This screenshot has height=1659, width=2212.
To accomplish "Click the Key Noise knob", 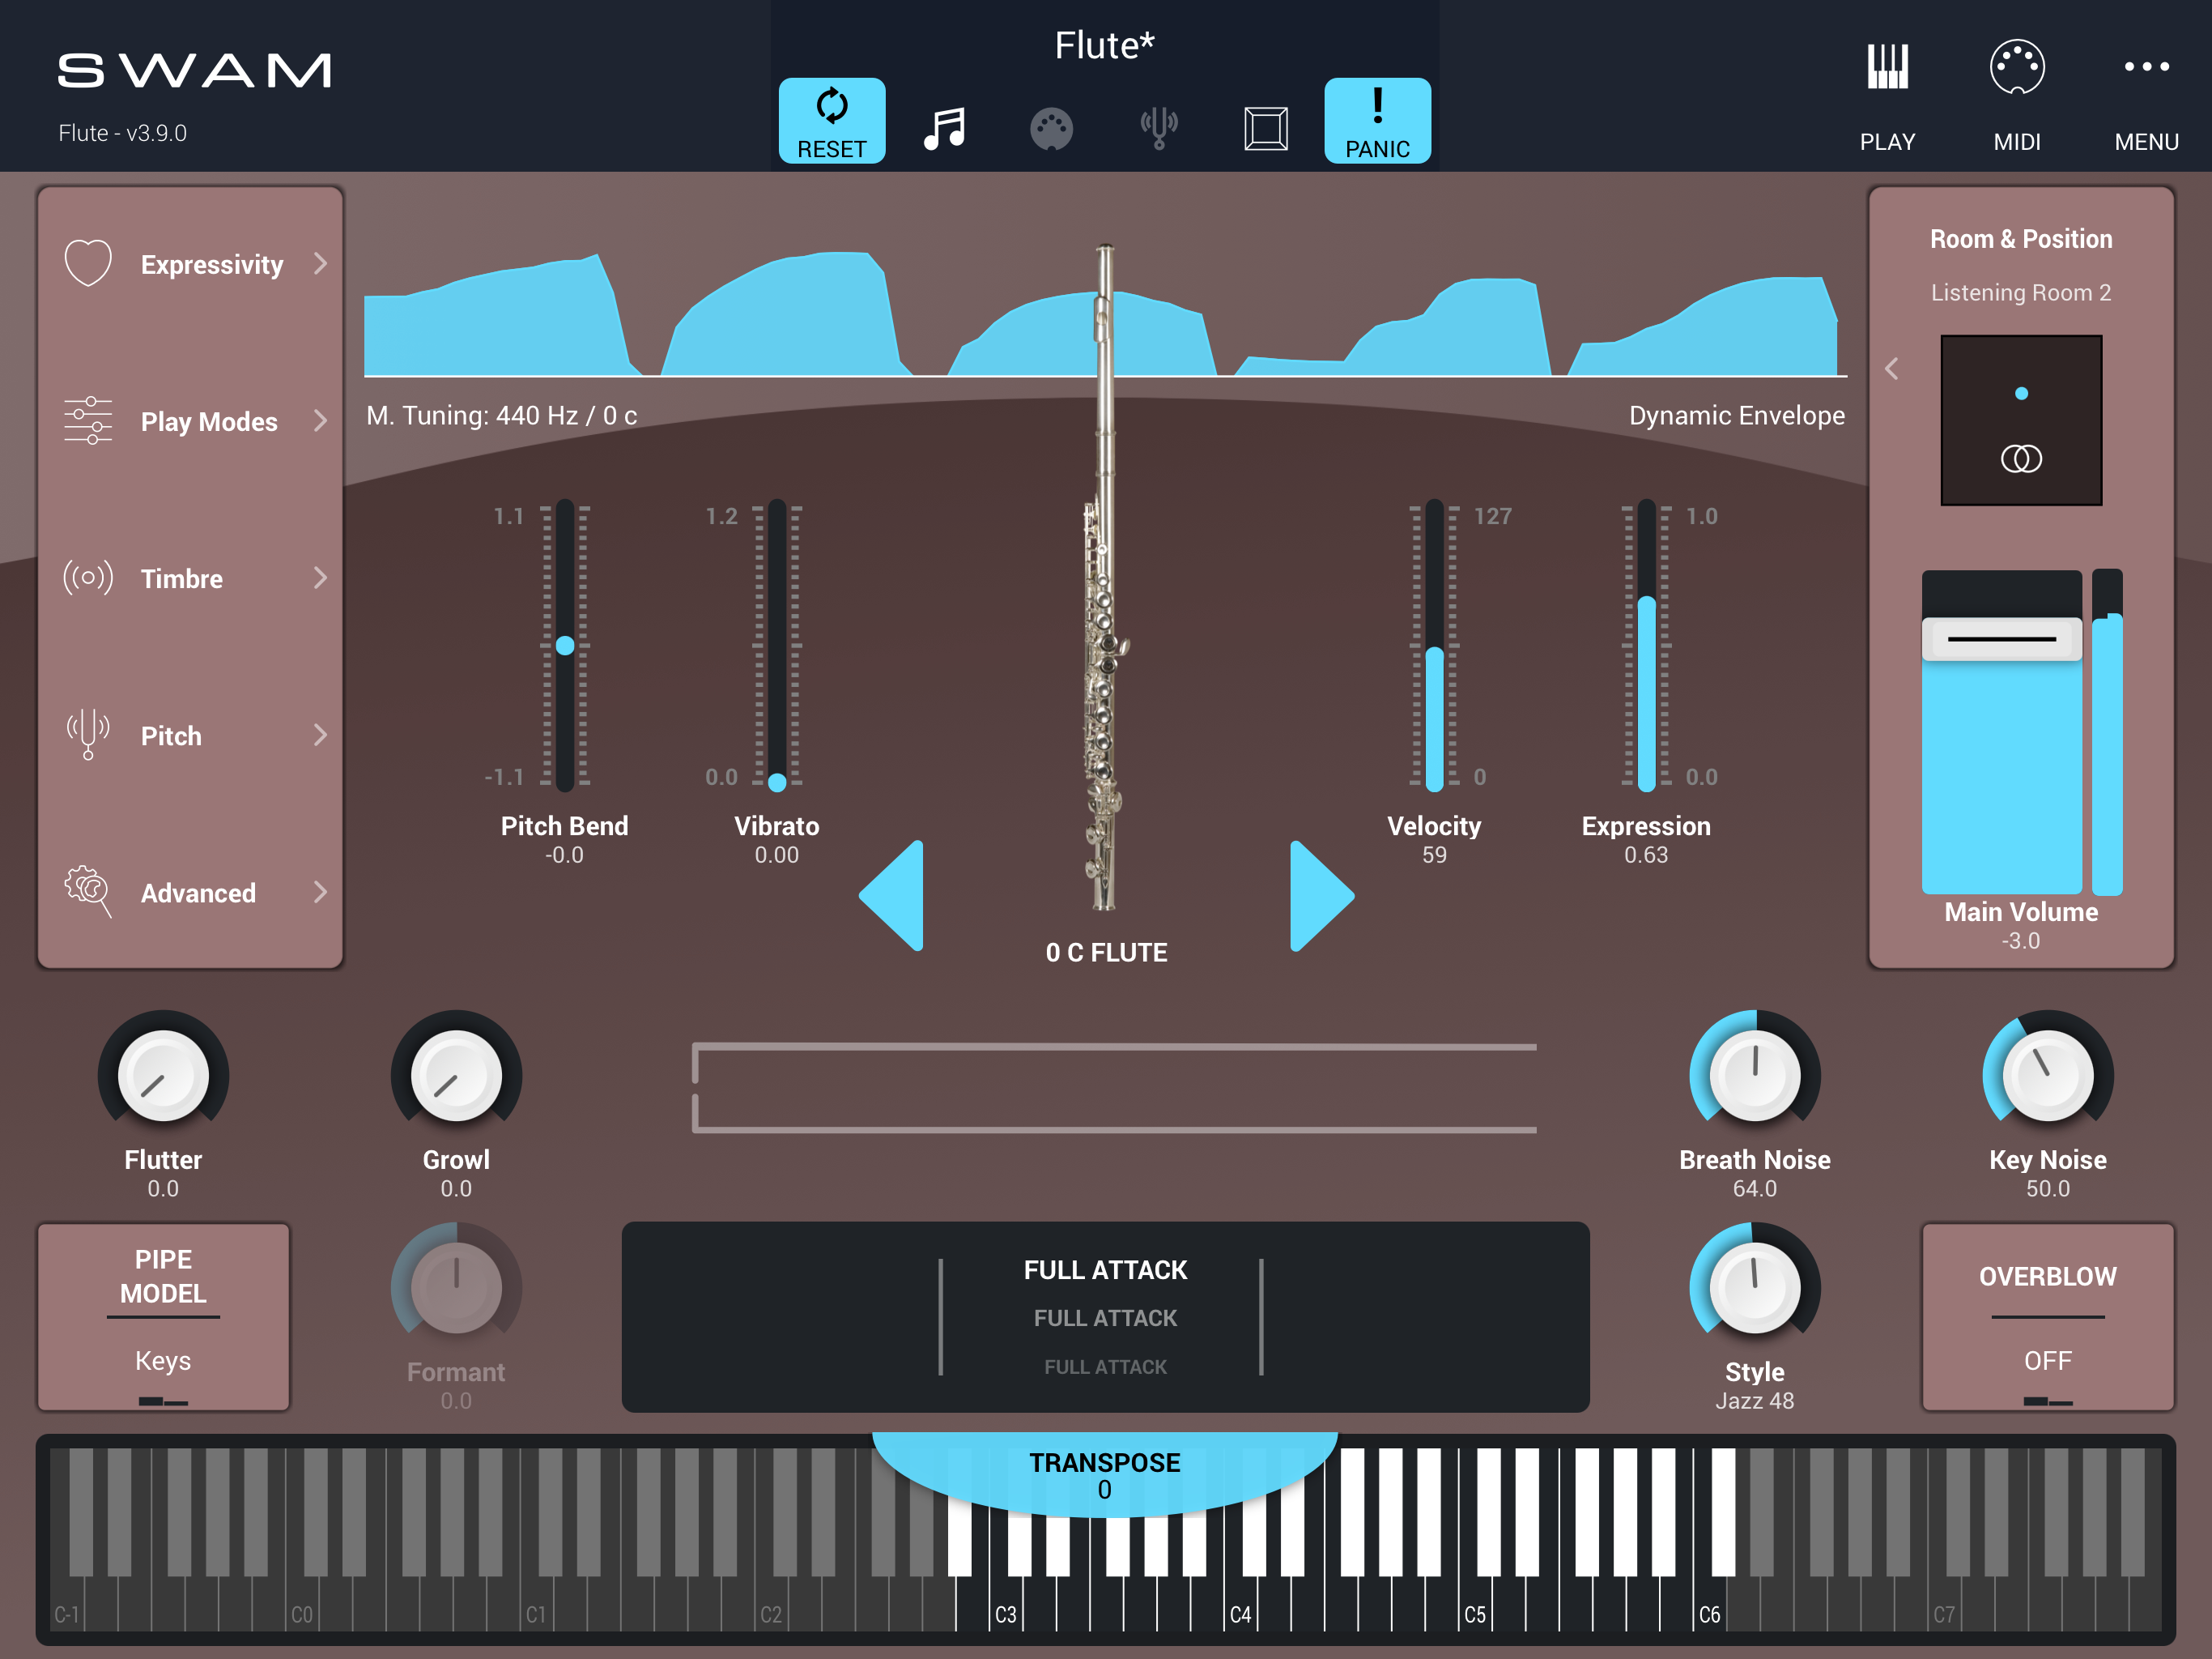I will tap(2047, 1075).
